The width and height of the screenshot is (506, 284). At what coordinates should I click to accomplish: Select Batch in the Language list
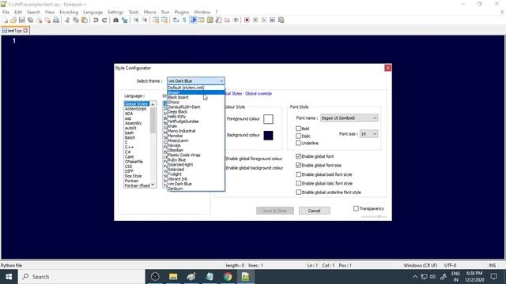[x=137, y=137]
